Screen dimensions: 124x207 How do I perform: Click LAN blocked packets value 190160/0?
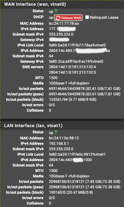point(71,193)
